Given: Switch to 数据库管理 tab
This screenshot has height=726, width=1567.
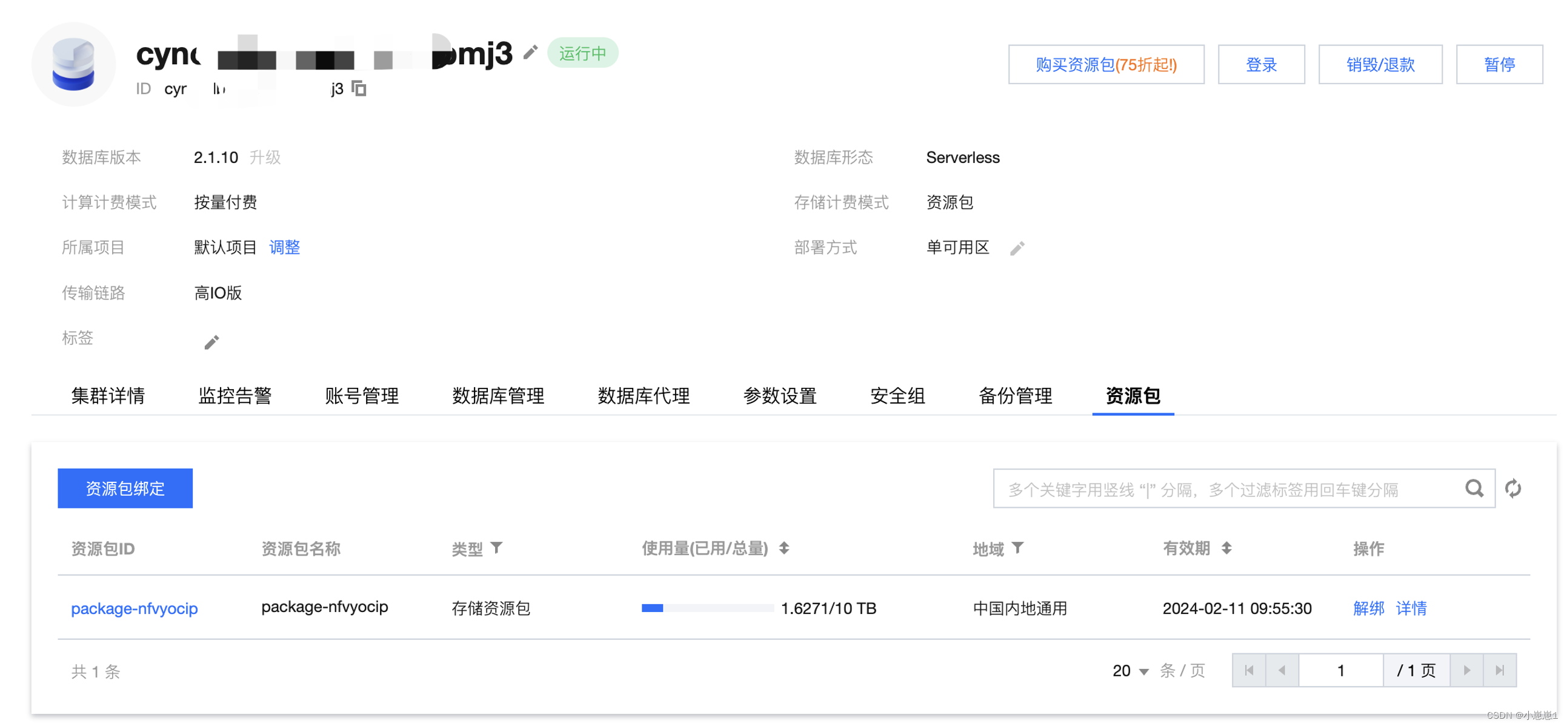Looking at the screenshot, I should pos(498,396).
